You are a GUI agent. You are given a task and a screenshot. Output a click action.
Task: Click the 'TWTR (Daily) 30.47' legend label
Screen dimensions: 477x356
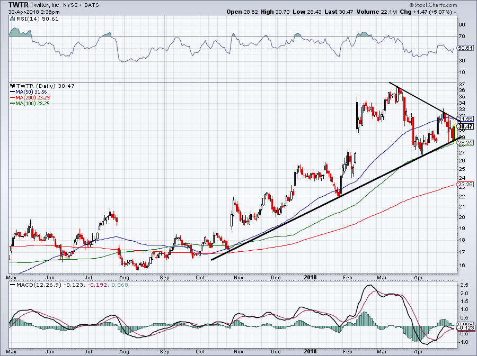coord(46,86)
